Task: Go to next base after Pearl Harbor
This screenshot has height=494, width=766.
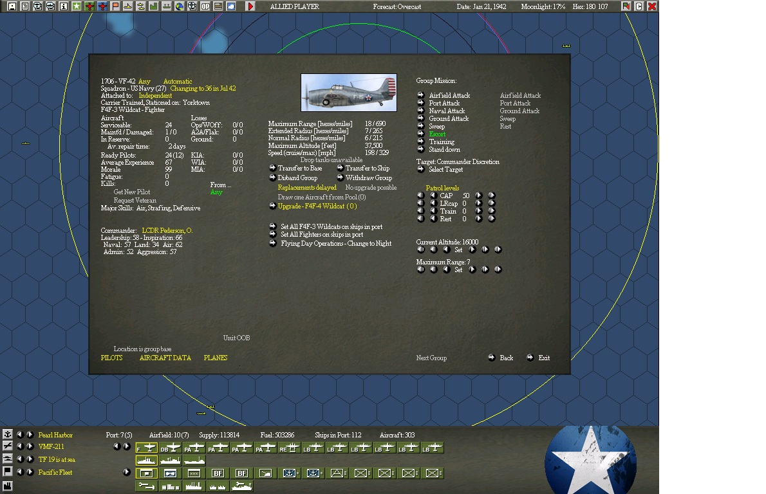Action: [x=30, y=434]
